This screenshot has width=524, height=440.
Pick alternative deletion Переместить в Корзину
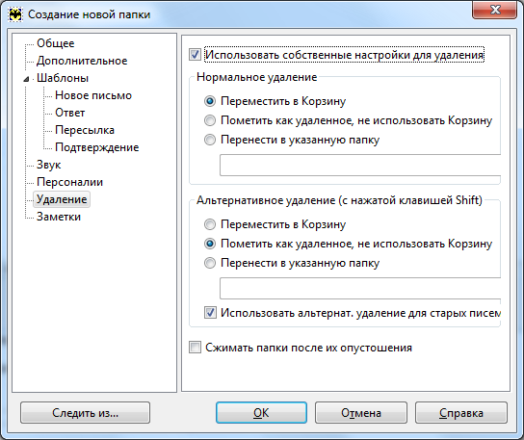(x=210, y=224)
